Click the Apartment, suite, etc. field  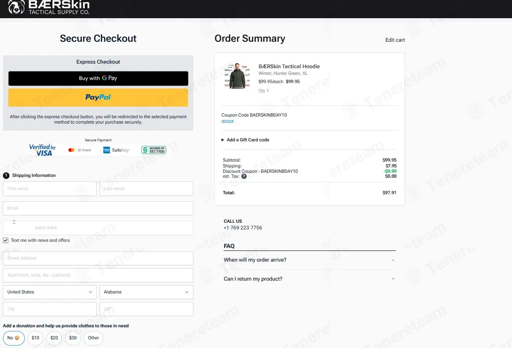98,275
